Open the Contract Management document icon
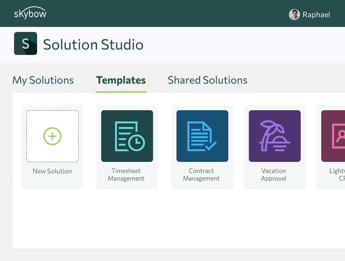This screenshot has height=261, width=345. click(202, 136)
